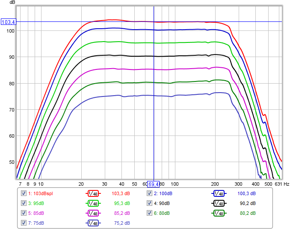Select the 7: 75dB legend label
Image resolution: width=290 pixels, height=229 pixels.
pyautogui.click(x=36, y=223)
